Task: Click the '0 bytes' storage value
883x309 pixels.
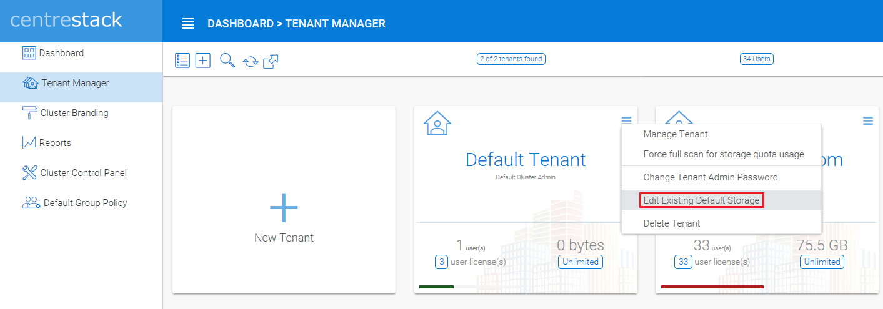Action: [x=581, y=245]
